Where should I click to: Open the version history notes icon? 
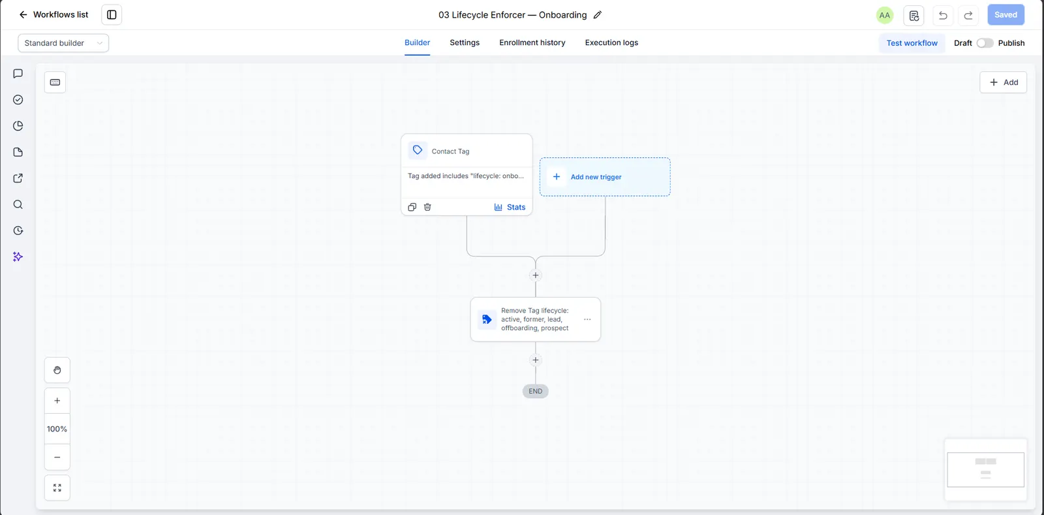point(913,15)
